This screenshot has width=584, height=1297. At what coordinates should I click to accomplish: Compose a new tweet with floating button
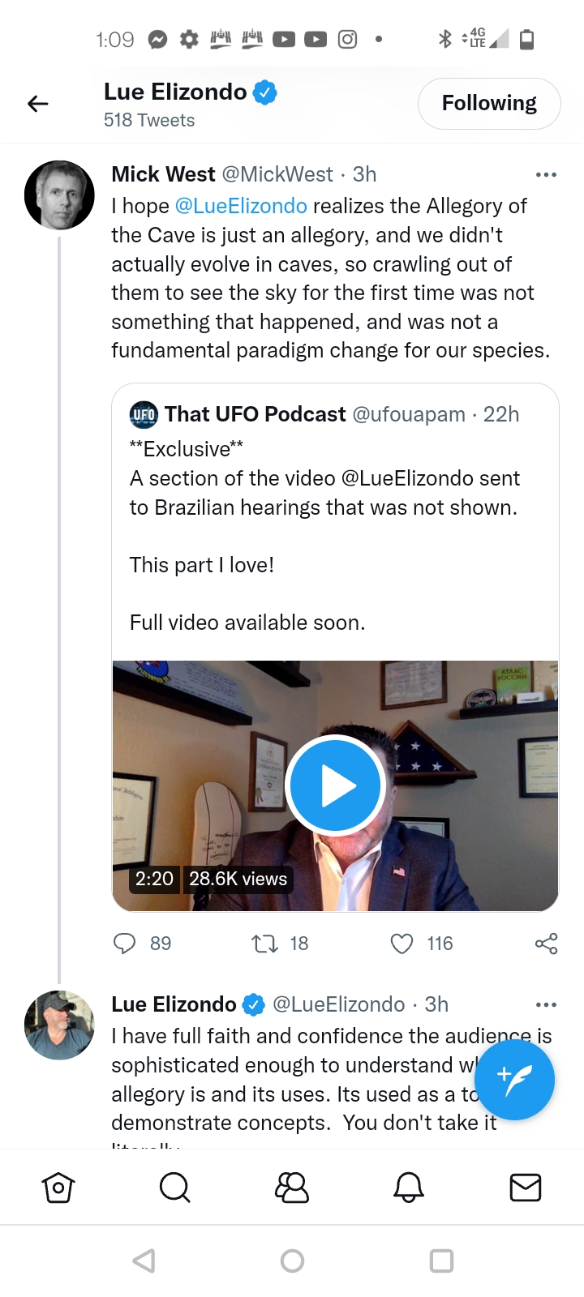[514, 1079]
